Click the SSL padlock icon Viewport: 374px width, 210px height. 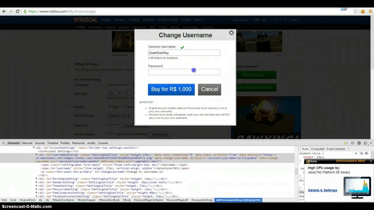pyautogui.click(x=25, y=11)
